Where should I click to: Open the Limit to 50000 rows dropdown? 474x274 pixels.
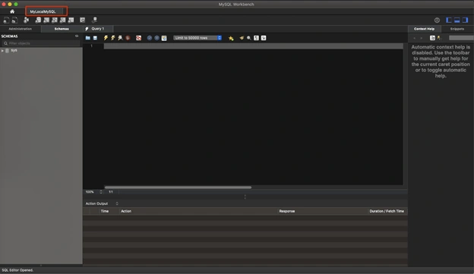pos(197,38)
